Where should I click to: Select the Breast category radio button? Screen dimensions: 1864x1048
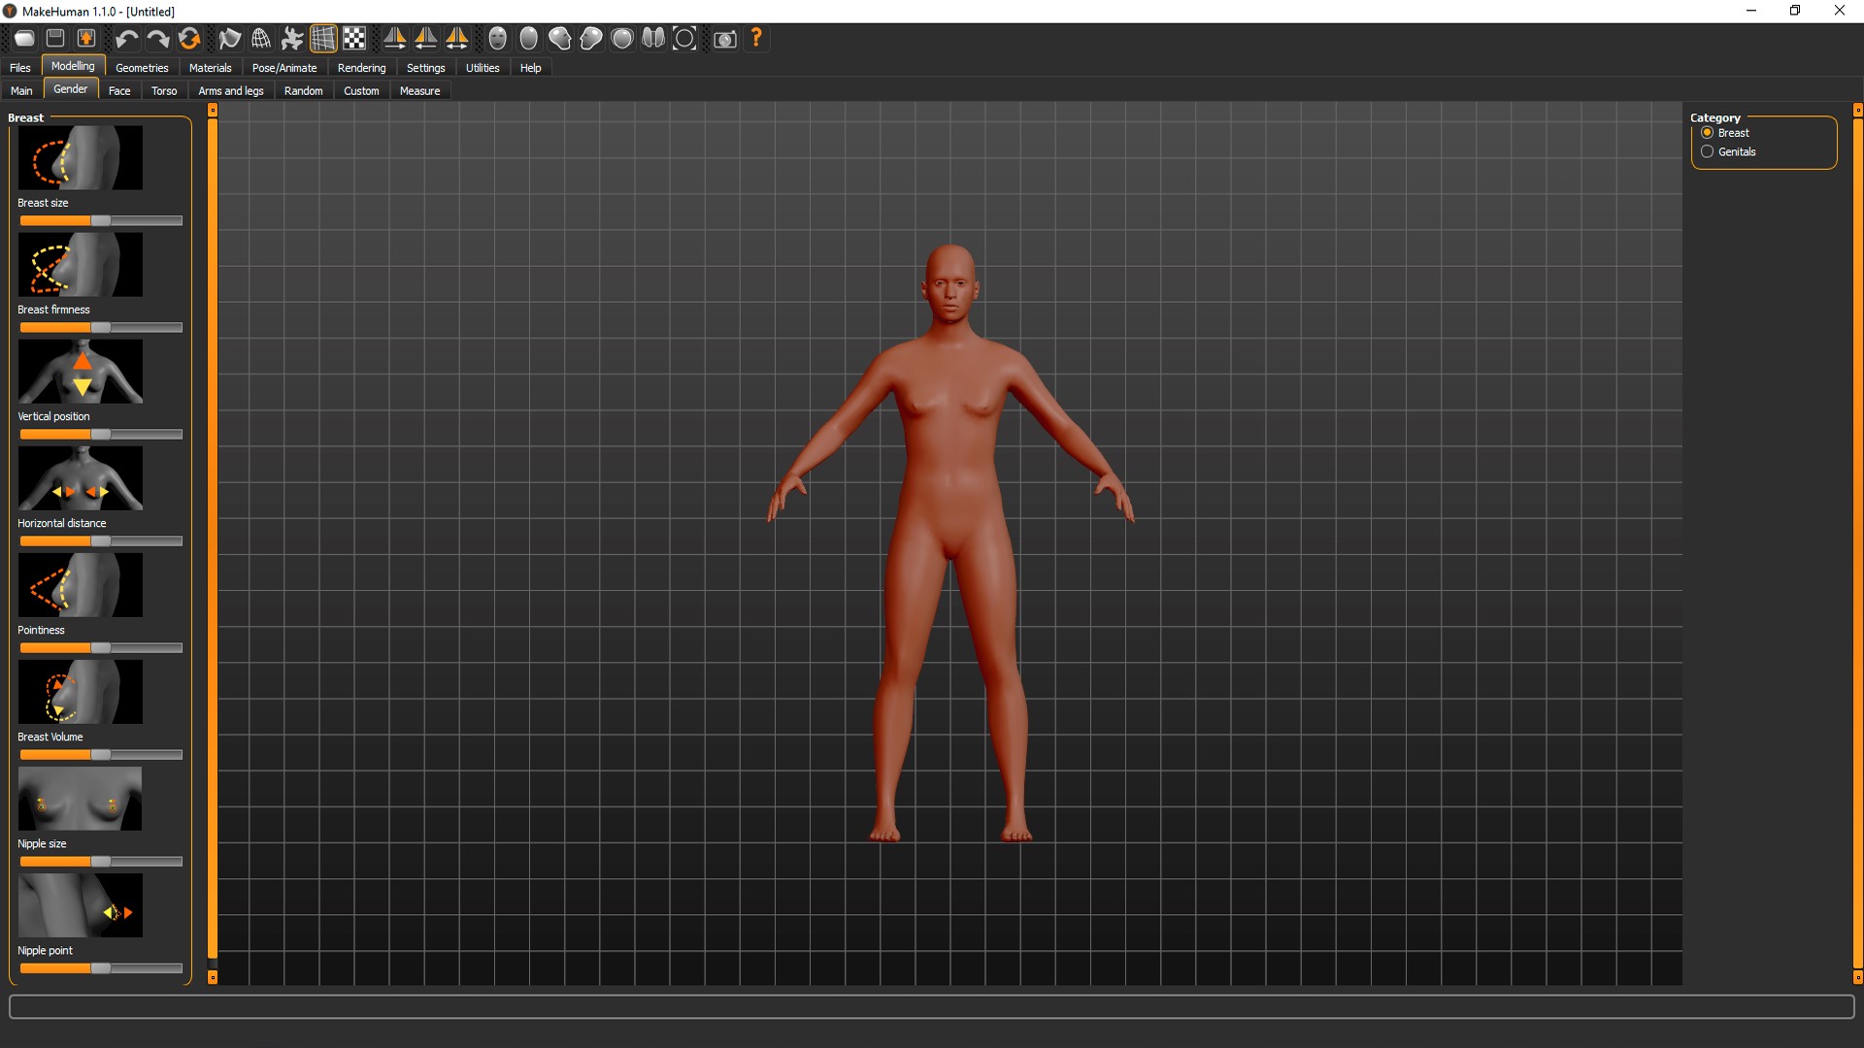click(1707, 133)
